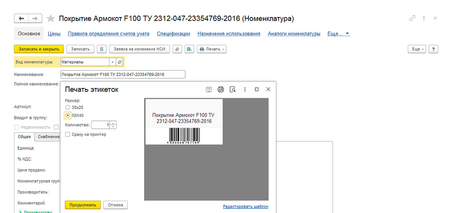Copy link using the chain icon

pyautogui.click(x=412, y=18)
